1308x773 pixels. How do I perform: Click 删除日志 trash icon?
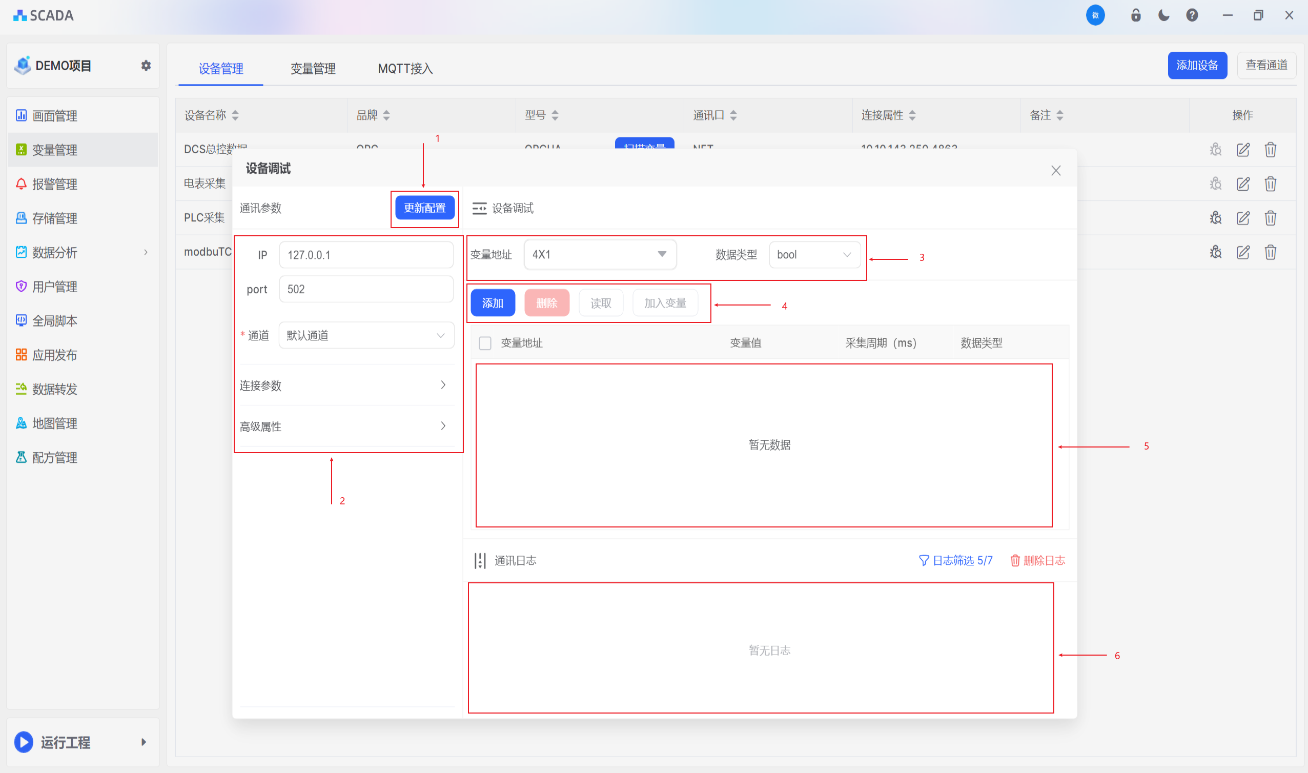click(1015, 560)
